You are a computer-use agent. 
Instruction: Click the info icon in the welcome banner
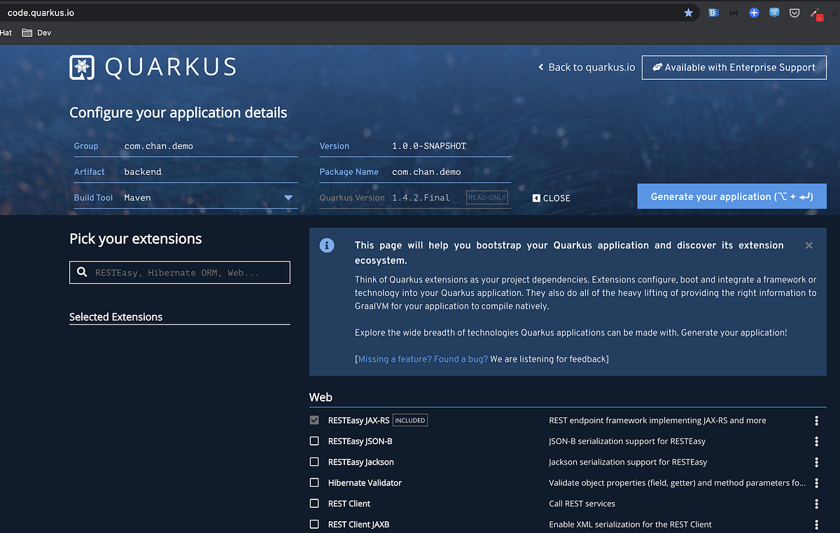[327, 246]
